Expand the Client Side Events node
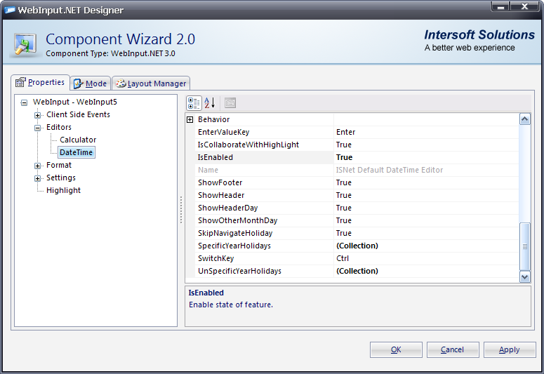Viewport: 544px width, 374px height. pyautogui.click(x=38, y=115)
